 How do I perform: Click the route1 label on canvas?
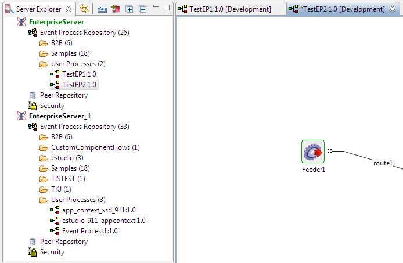pyautogui.click(x=383, y=163)
